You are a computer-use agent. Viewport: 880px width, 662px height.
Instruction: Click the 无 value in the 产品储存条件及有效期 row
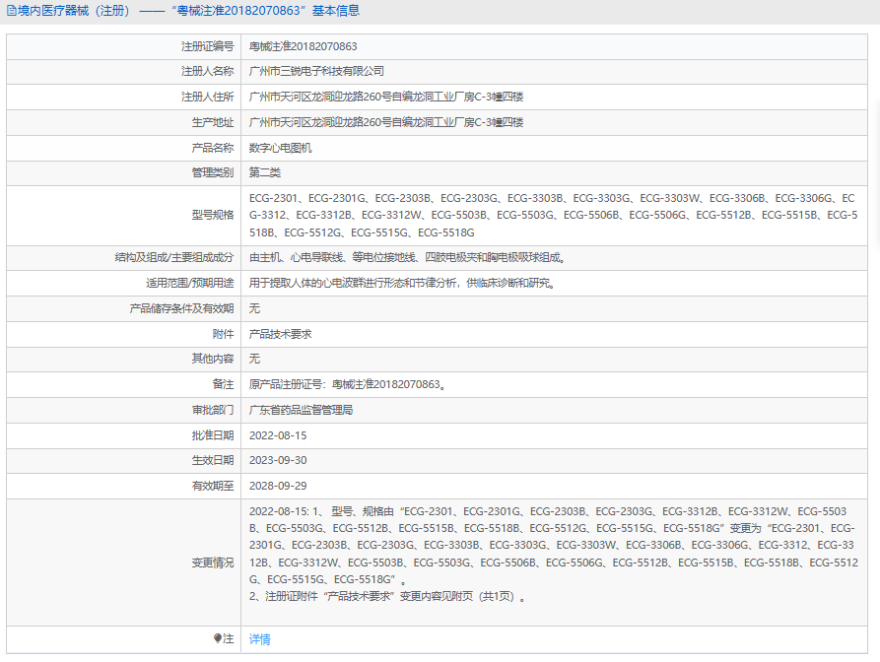254,308
